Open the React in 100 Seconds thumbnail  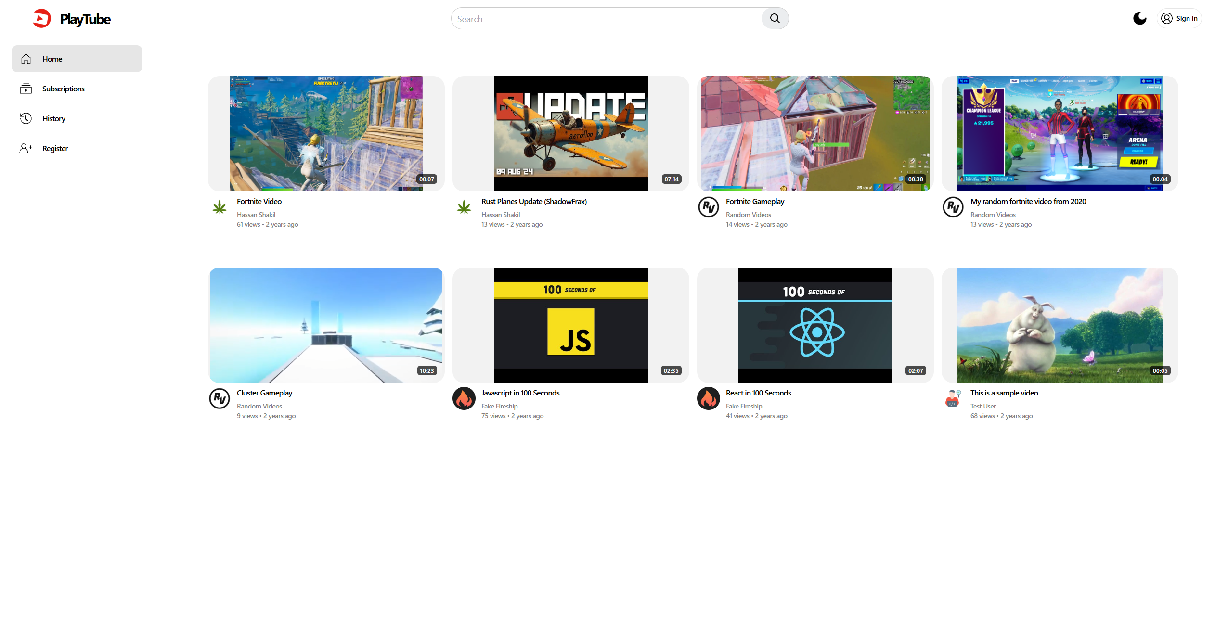(815, 325)
